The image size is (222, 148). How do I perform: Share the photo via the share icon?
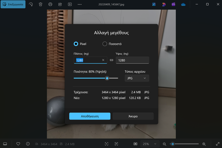(60, 4)
